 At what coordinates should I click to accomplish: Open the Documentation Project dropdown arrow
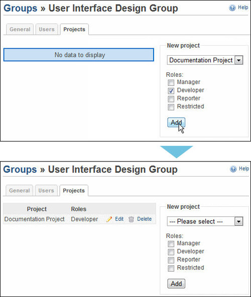[x=239, y=60]
